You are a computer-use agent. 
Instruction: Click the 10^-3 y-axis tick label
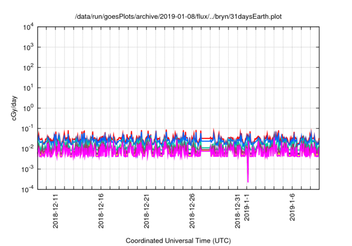(x=27, y=169)
